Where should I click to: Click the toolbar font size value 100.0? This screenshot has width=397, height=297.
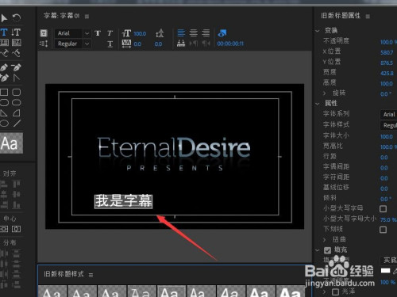click(x=140, y=34)
